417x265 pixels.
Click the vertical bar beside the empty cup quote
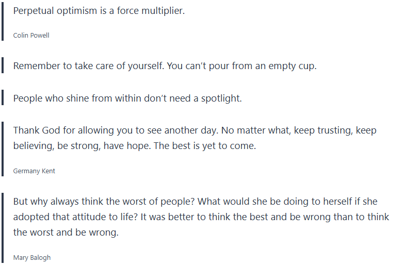(x=3, y=66)
